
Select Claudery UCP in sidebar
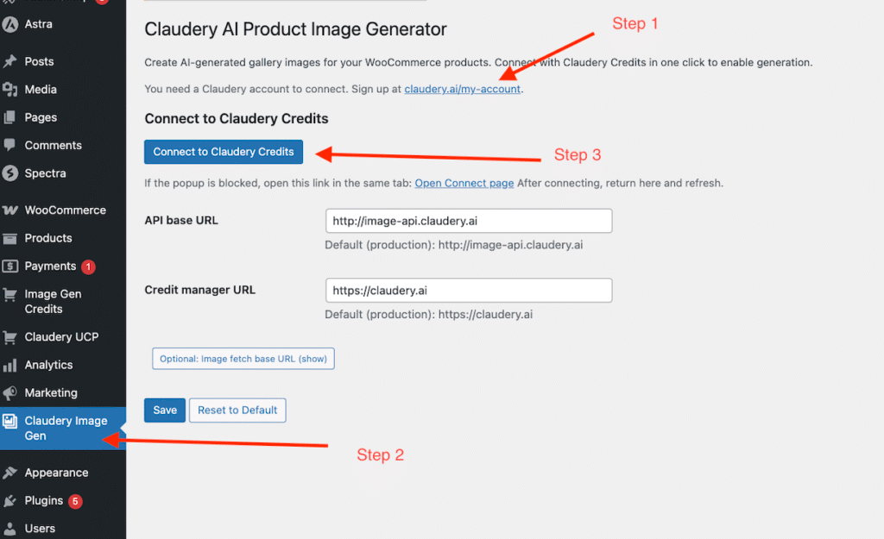pos(60,337)
